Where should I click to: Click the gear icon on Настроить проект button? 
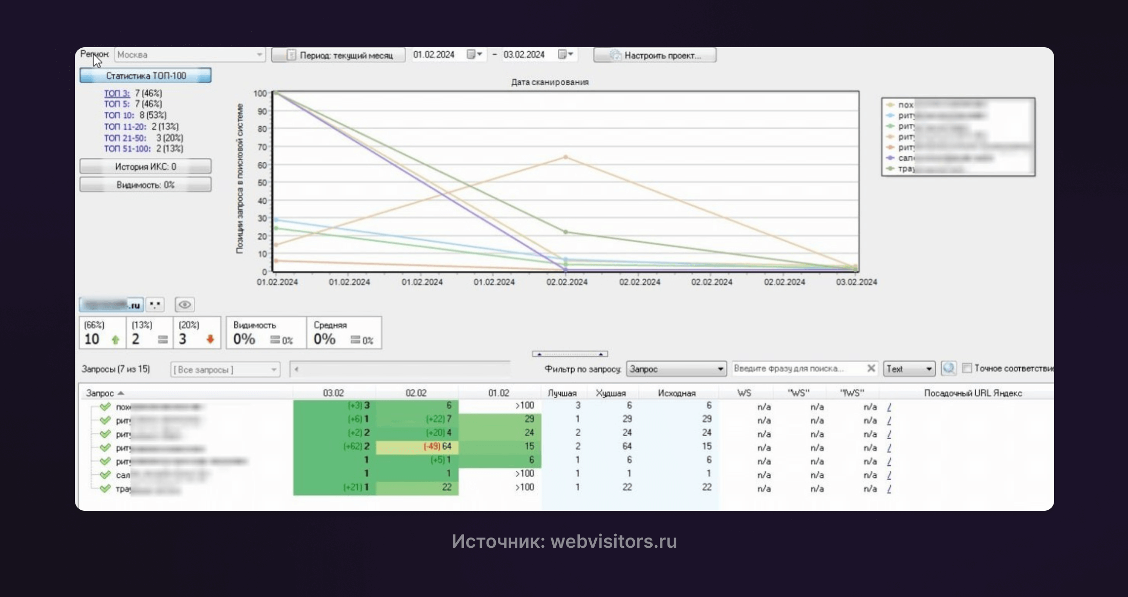[x=615, y=55]
